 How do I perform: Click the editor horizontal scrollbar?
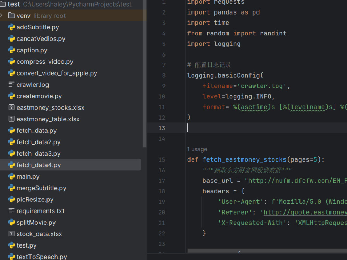pos(267,251)
